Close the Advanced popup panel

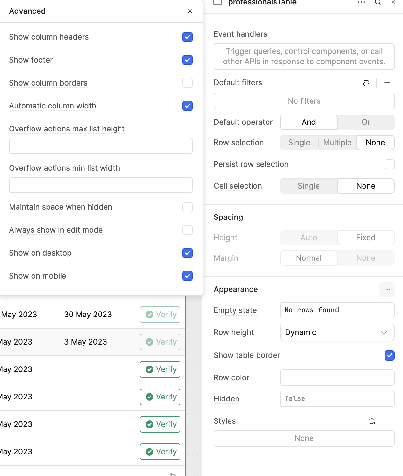click(x=190, y=11)
